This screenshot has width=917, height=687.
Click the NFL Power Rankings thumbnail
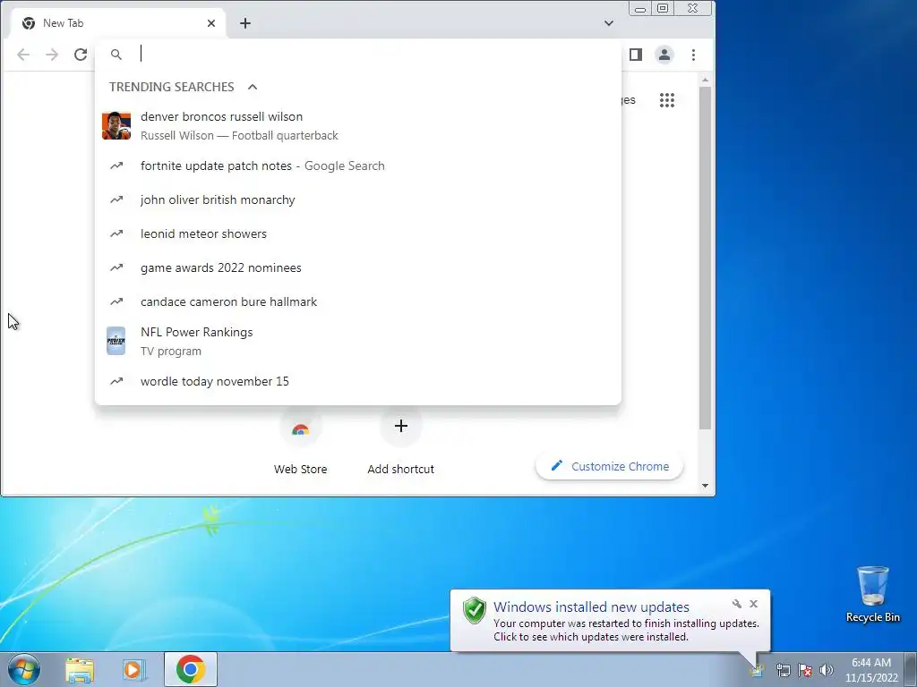click(116, 341)
